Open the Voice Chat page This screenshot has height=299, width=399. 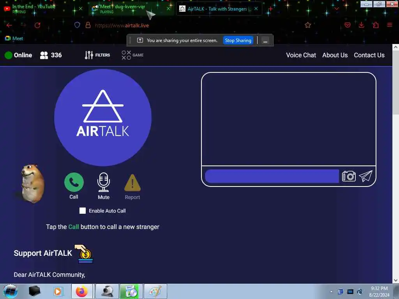click(301, 55)
